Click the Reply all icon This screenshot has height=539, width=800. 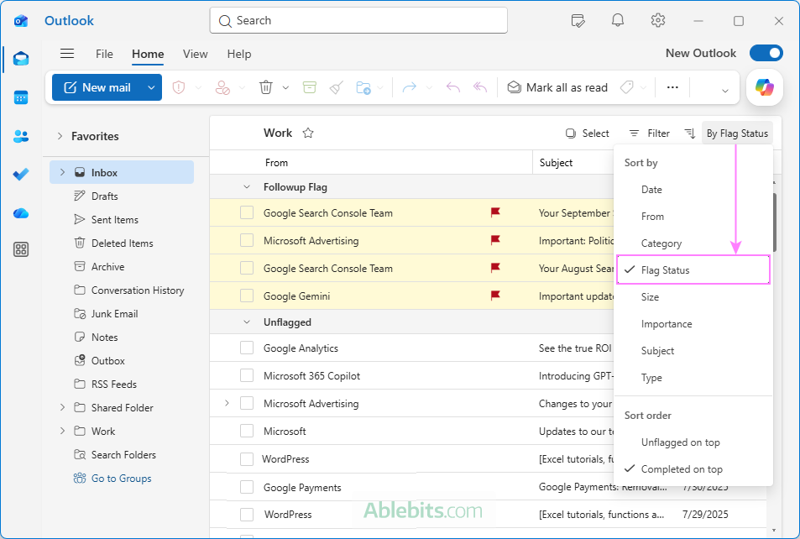480,87
